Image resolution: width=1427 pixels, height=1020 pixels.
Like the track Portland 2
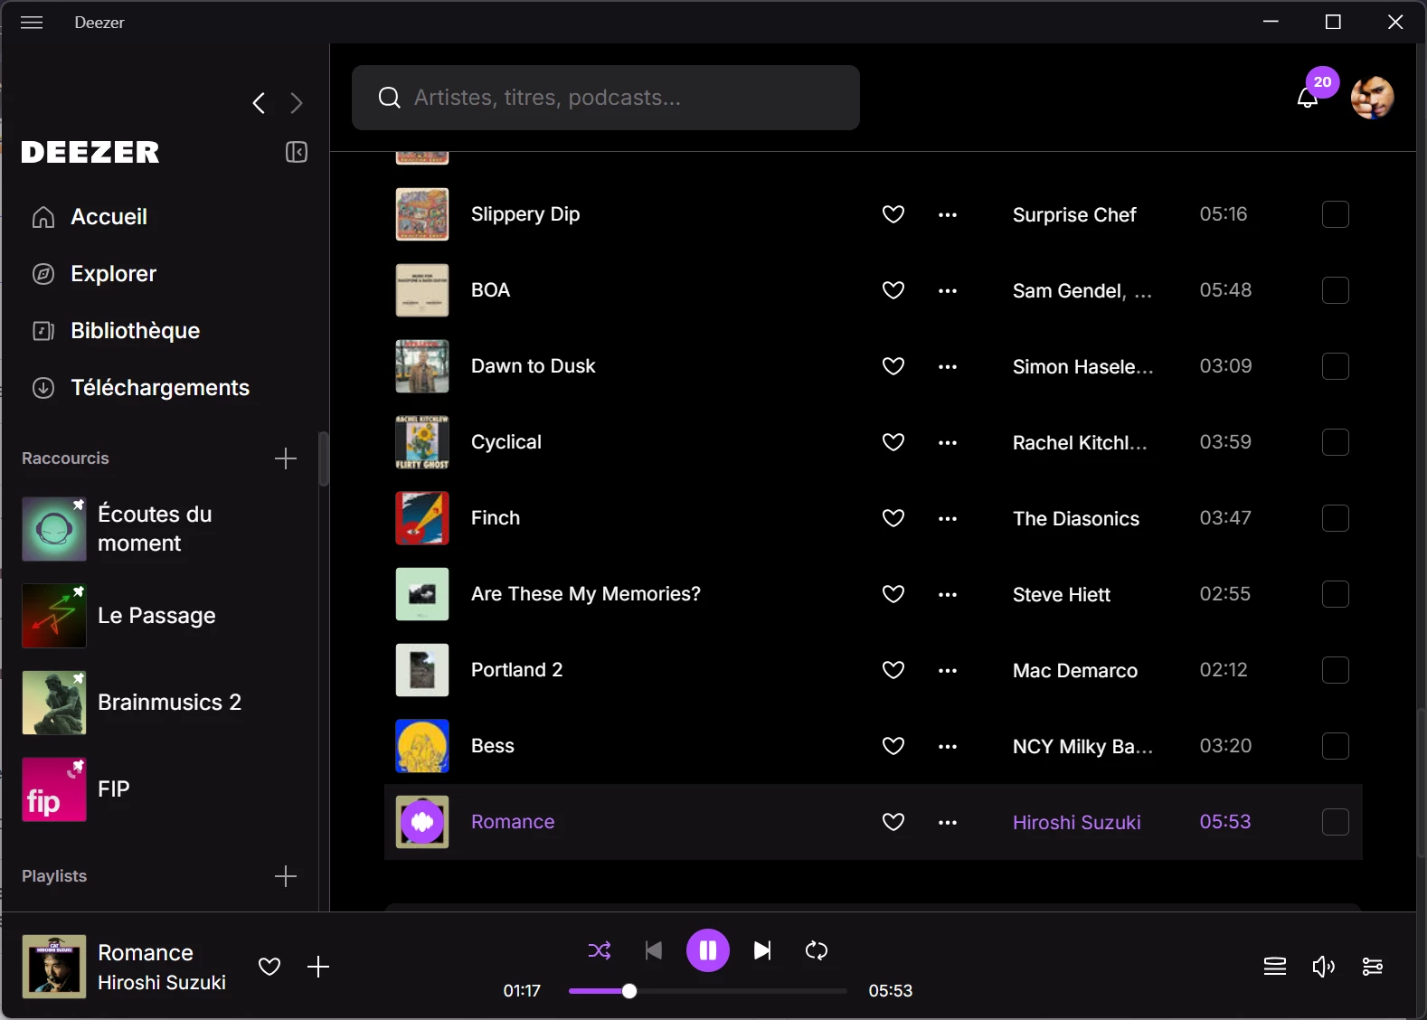pos(893,670)
